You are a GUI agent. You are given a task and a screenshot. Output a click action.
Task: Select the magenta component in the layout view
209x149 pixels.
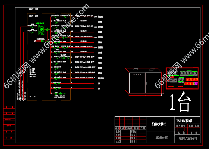(196, 83)
